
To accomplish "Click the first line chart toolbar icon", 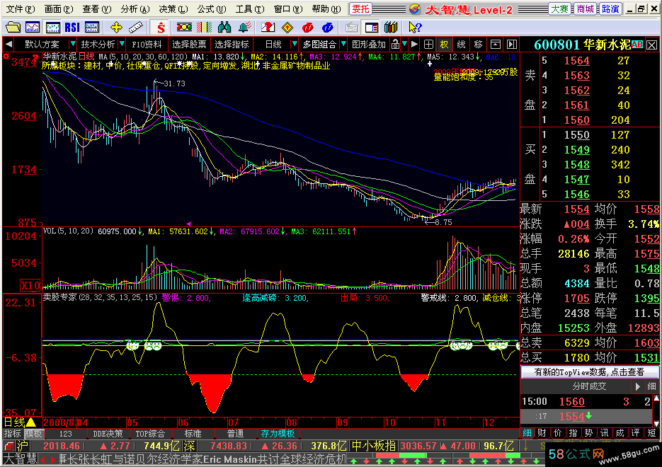I will tap(33, 28).
